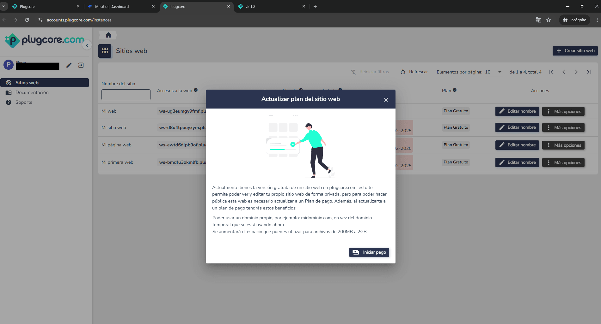Go to next page of table

click(576, 72)
